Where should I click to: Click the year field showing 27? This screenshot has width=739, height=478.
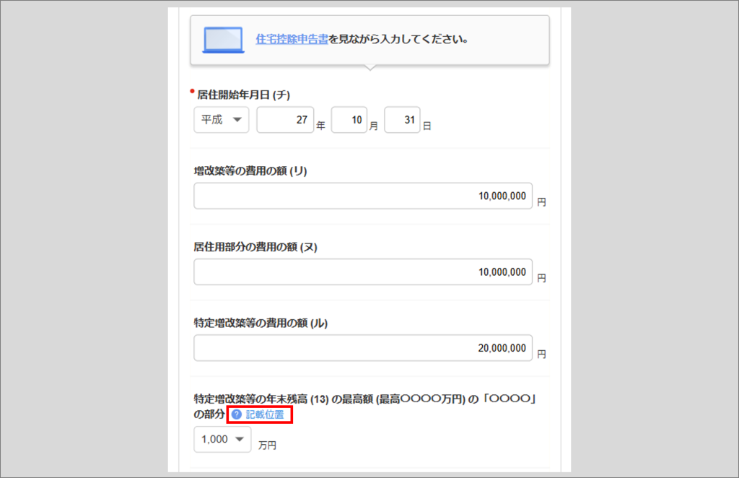click(x=285, y=120)
